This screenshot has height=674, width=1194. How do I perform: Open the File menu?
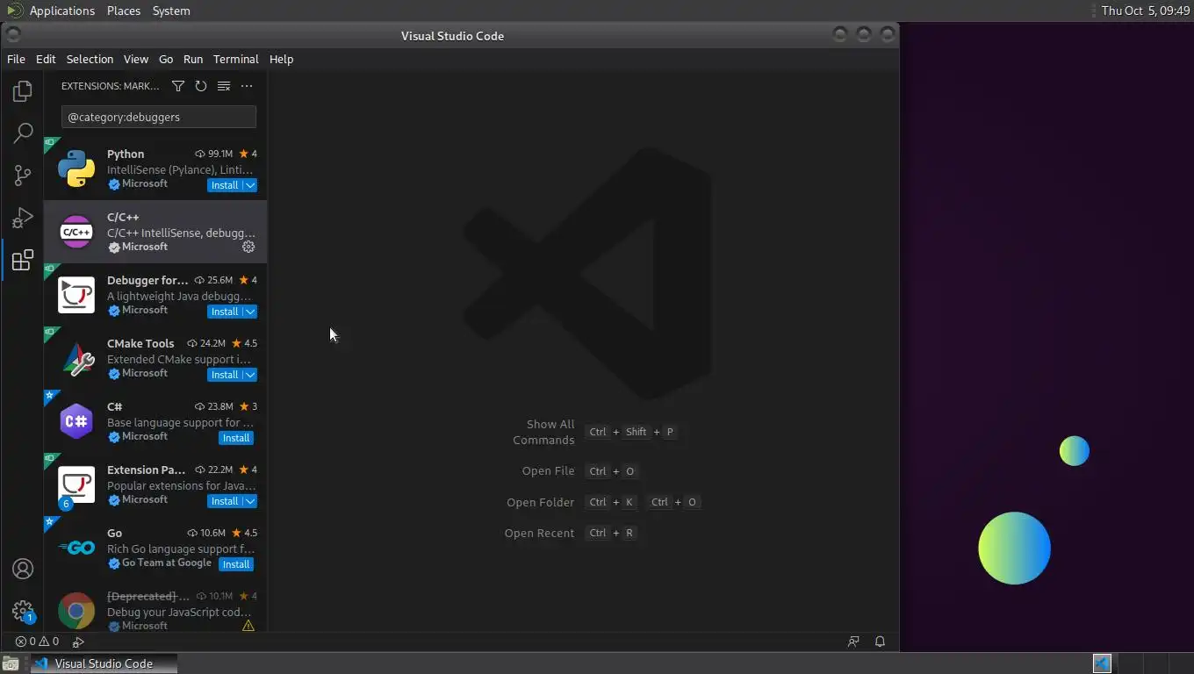point(16,59)
